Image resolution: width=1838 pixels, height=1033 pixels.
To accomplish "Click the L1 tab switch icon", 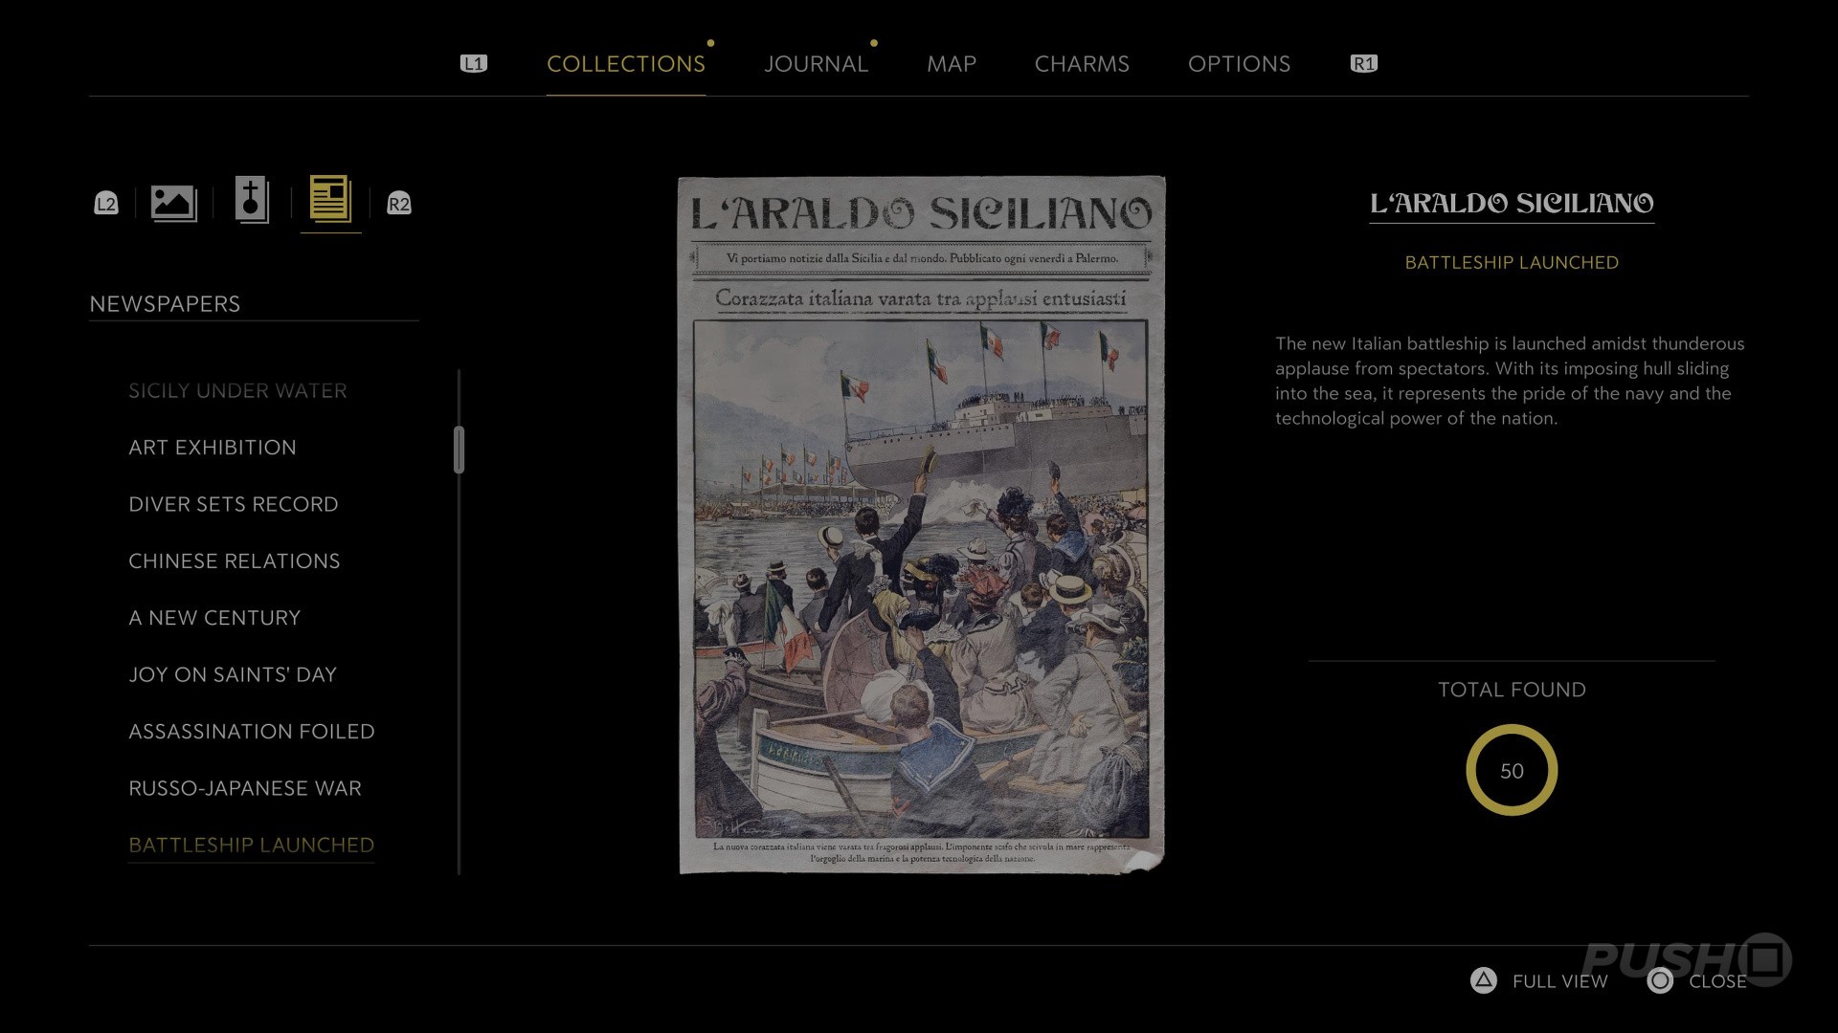I will 474,64.
